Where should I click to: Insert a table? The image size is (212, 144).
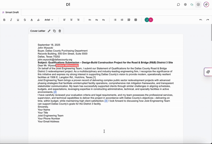click(x=136, y=20)
